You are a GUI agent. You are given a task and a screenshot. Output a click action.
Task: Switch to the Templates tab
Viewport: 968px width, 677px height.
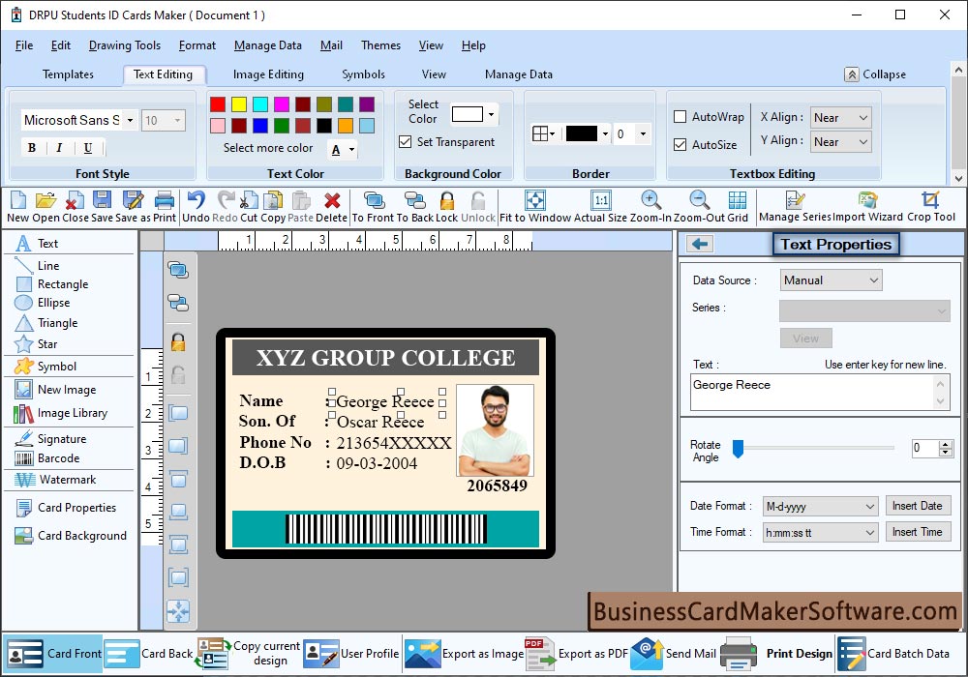click(68, 74)
